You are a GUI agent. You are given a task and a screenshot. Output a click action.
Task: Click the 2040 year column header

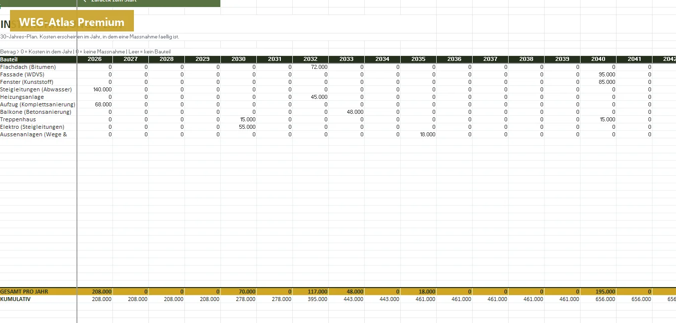(599, 59)
